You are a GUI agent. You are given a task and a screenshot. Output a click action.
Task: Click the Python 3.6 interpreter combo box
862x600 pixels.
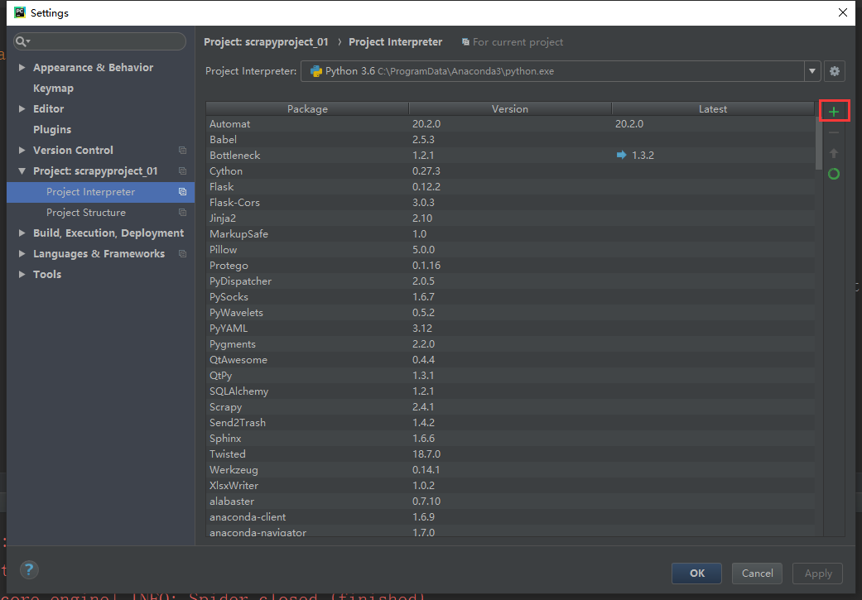(561, 71)
